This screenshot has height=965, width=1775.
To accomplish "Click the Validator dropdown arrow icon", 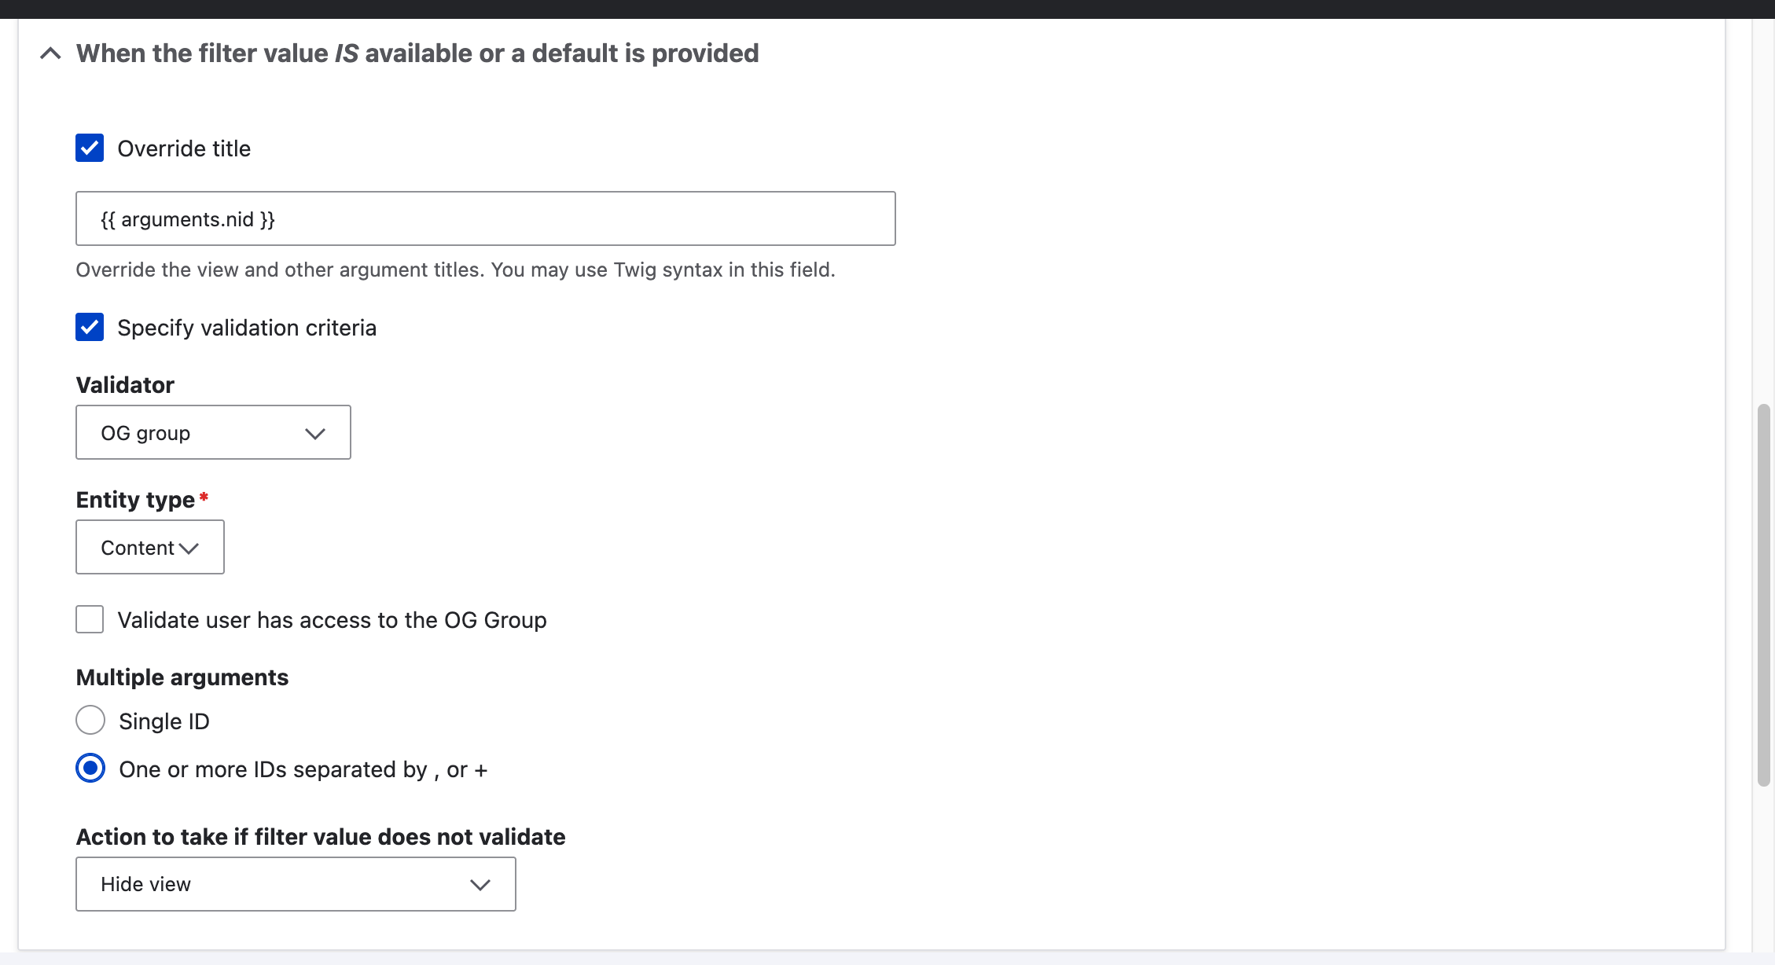I will click(x=315, y=434).
